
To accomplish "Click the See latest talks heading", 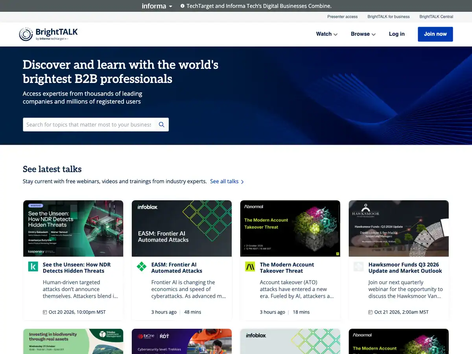I will pos(52,169).
